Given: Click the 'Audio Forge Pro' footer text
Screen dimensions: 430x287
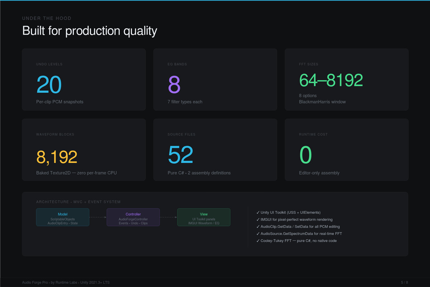Looking at the screenshot, I should [x=35, y=283].
